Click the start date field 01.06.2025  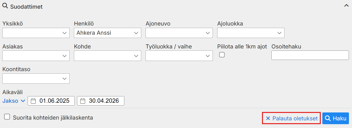[x=54, y=101]
